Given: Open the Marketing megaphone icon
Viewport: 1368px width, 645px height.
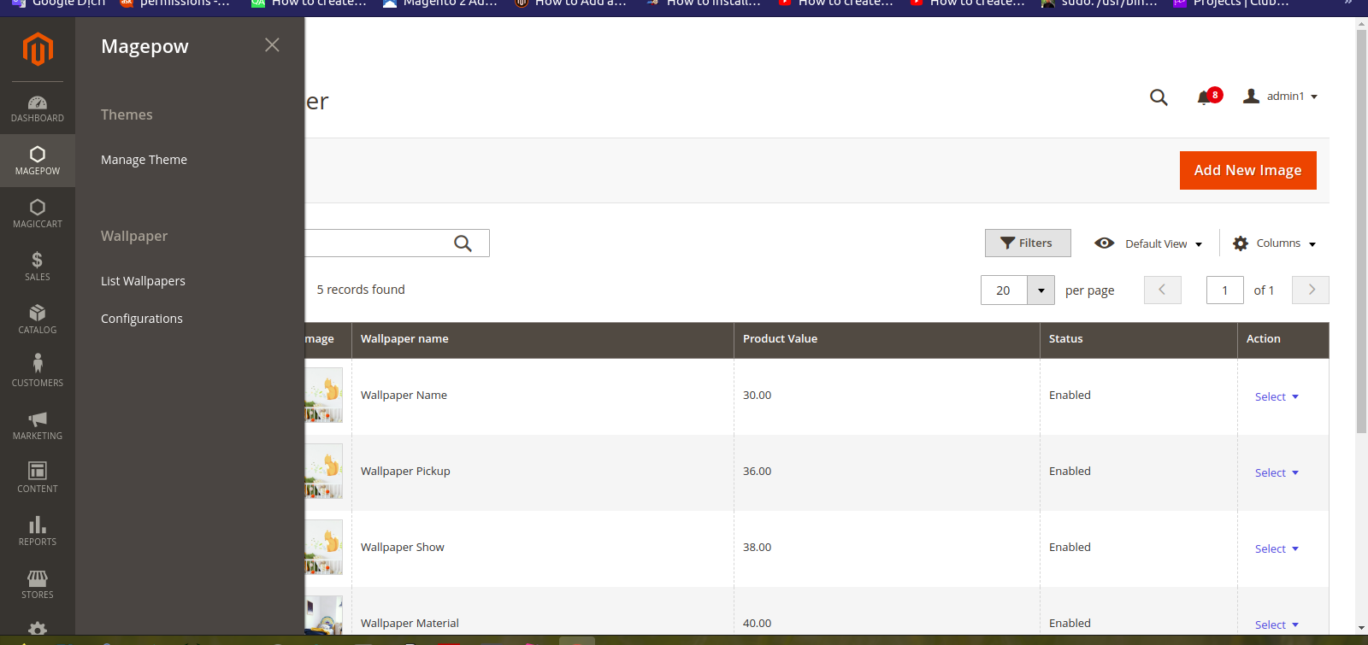Looking at the screenshot, I should (x=38, y=425).
